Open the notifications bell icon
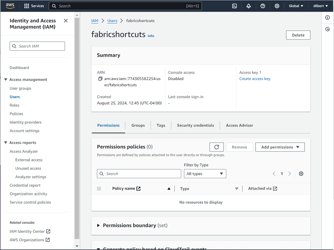Screen dimensions: 334x250 tap(249, 6)
